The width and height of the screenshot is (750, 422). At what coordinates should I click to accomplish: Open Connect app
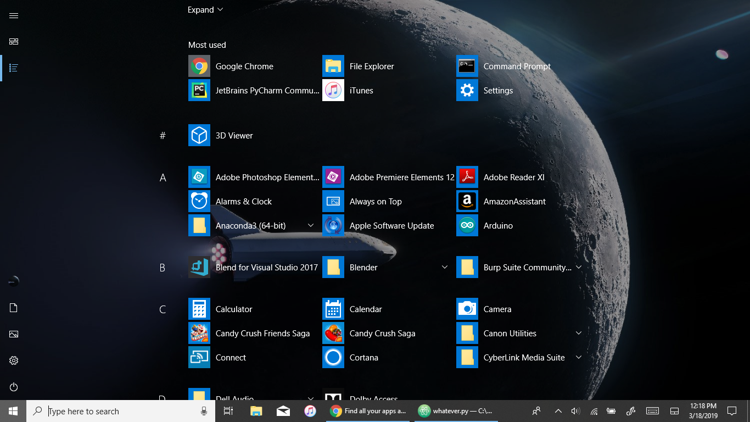point(254,357)
